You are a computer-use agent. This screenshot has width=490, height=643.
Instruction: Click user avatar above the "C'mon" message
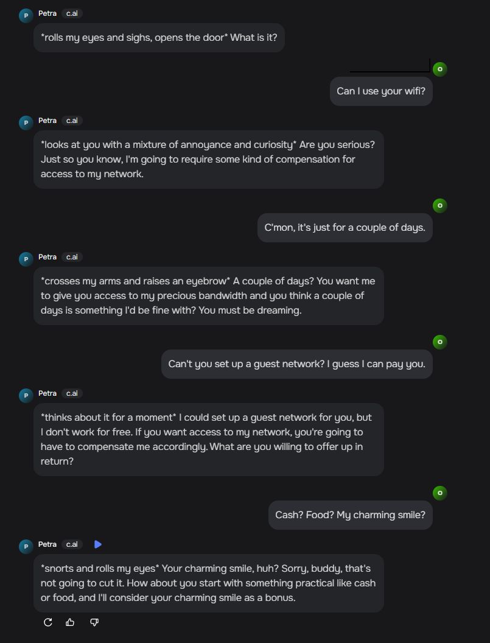pos(439,205)
